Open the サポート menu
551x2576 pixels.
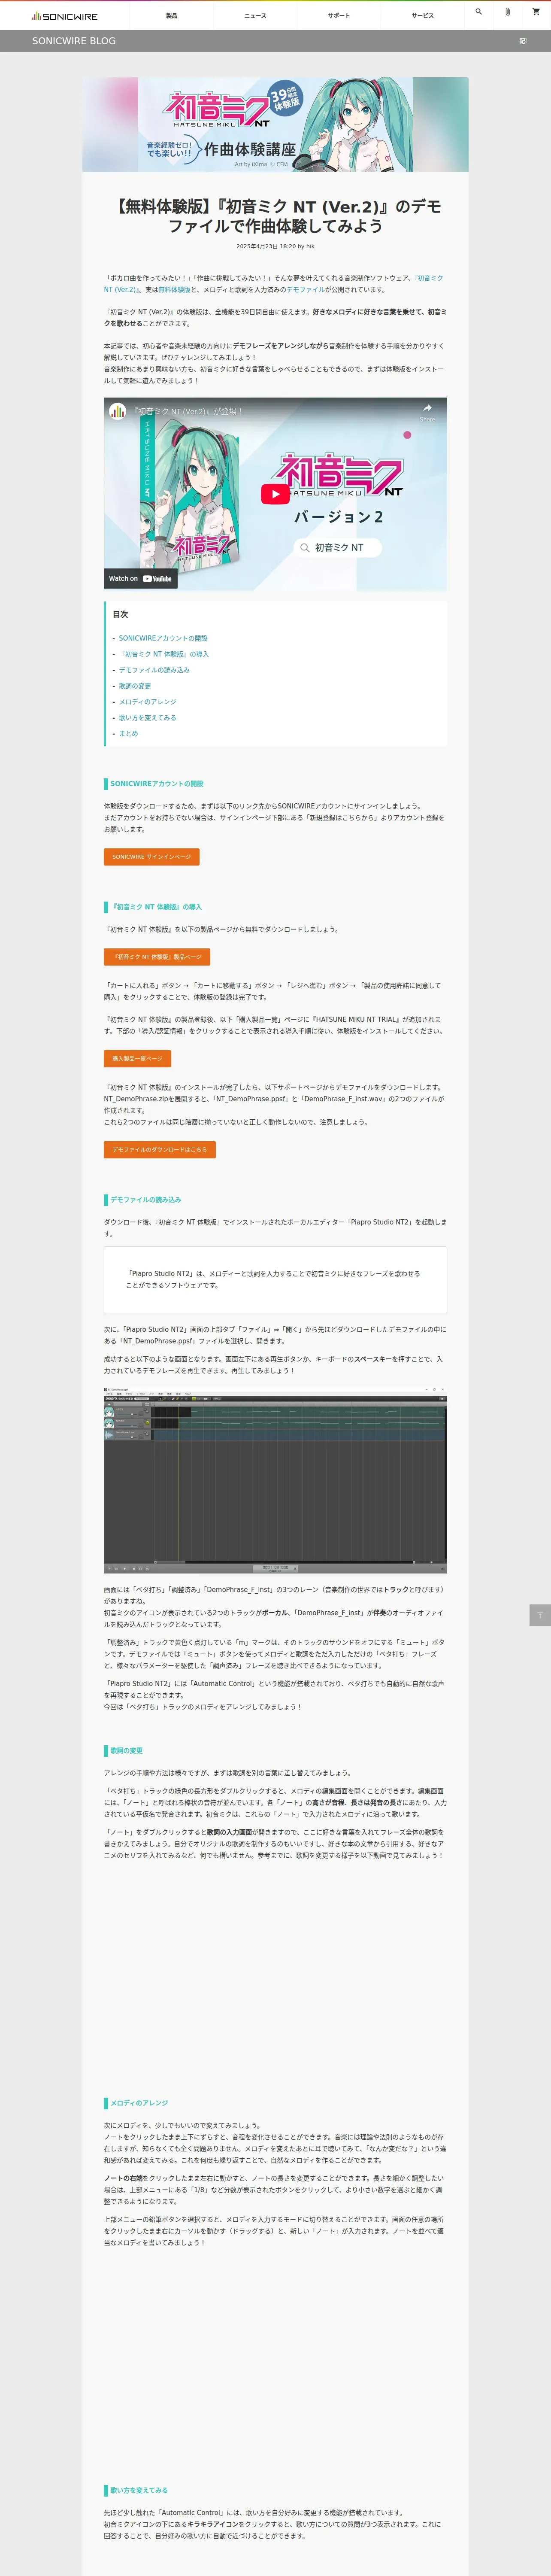pyautogui.click(x=339, y=16)
